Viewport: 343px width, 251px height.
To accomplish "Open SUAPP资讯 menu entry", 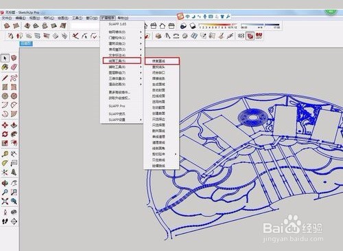I will point(117,113).
